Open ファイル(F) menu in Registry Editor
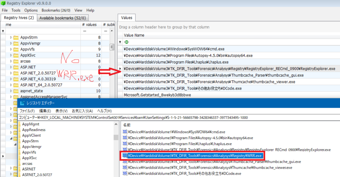Image resolution: width=340 pixels, height=177 pixels. [27, 111]
